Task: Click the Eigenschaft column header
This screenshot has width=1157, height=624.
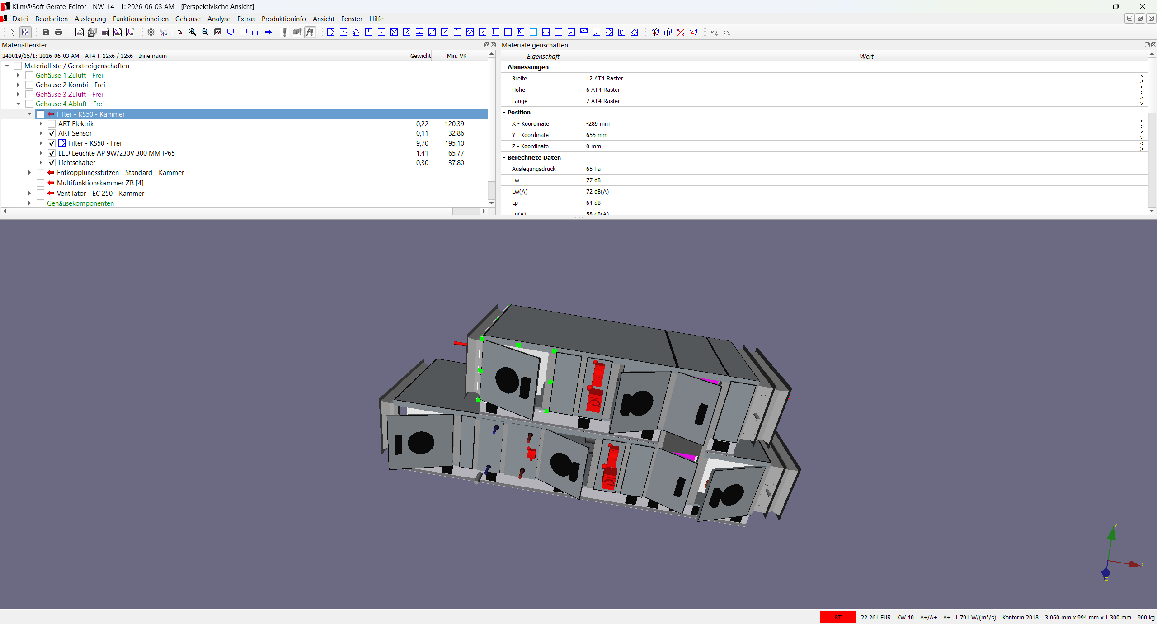Action: (x=543, y=57)
